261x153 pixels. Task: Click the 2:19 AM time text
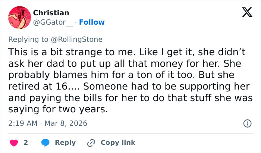pos(23,123)
